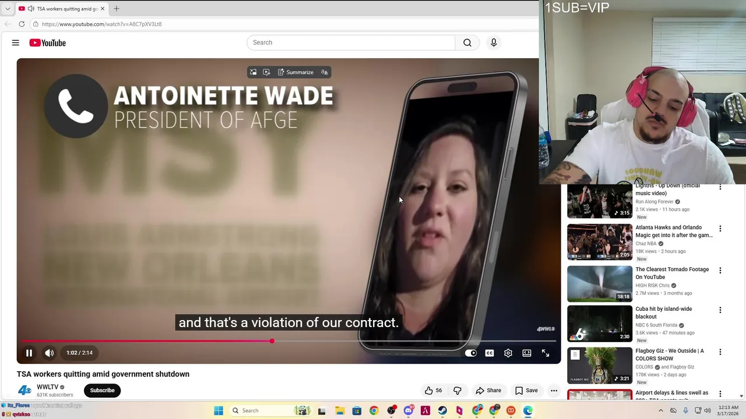Open picture-in-picture from video overlay toolbar

pos(253,72)
